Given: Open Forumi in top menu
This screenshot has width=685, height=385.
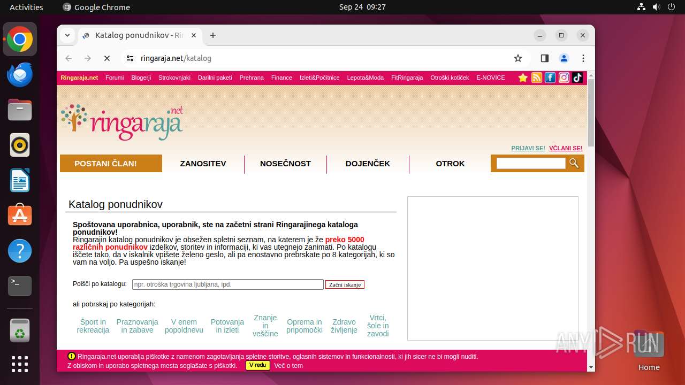Looking at the screenshot, I should coord(115,78).
